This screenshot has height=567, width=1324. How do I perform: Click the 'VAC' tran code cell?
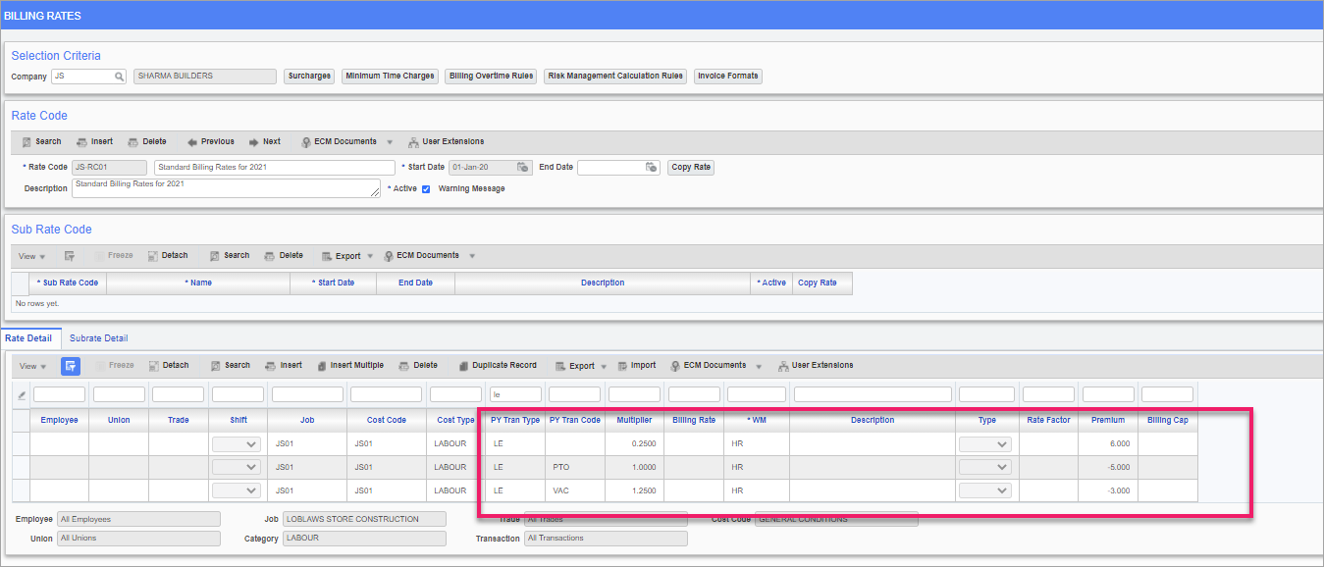click(x=576, y=490)
